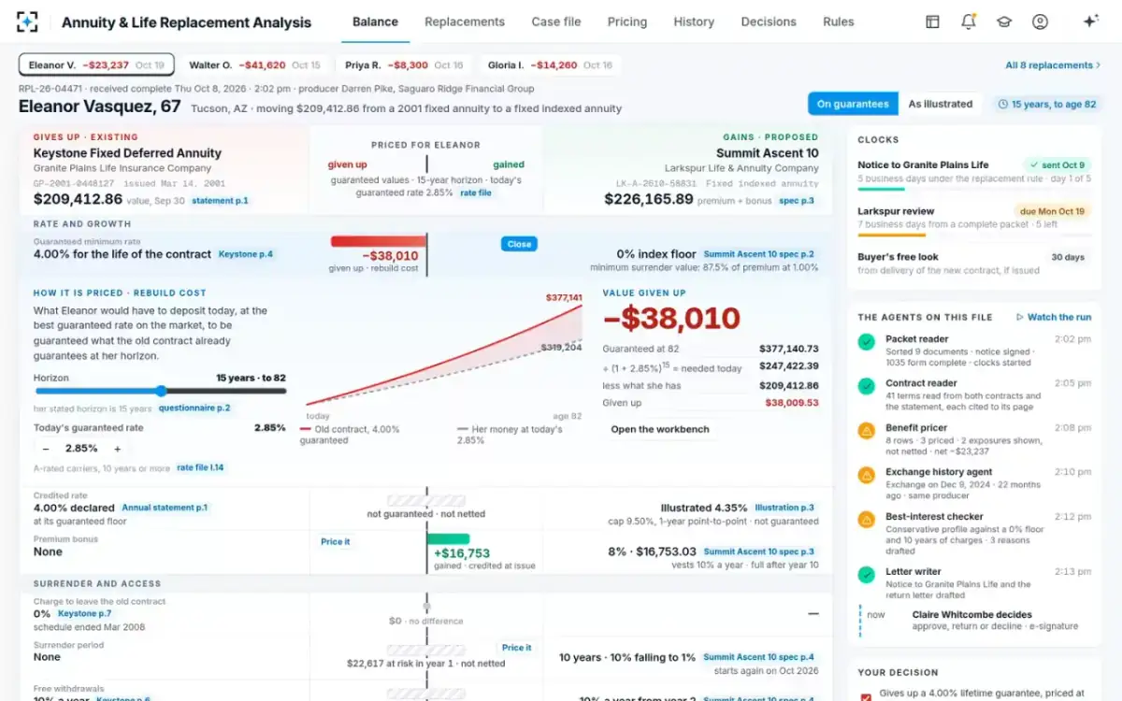Open 'Illustration p.3' citation link

(784, 508)
